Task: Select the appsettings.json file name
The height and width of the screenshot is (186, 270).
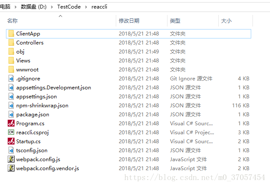Action: point(36,97)
